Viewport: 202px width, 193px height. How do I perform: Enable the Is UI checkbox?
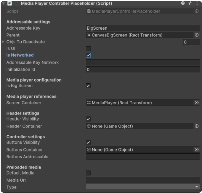(88, 48)
